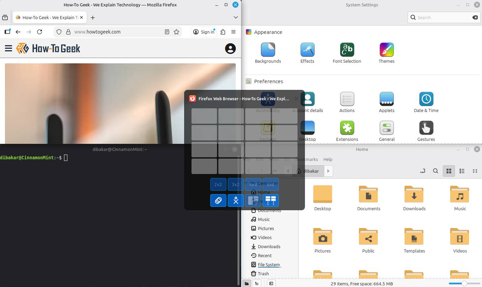Open General preferences

tap(387, 131)
